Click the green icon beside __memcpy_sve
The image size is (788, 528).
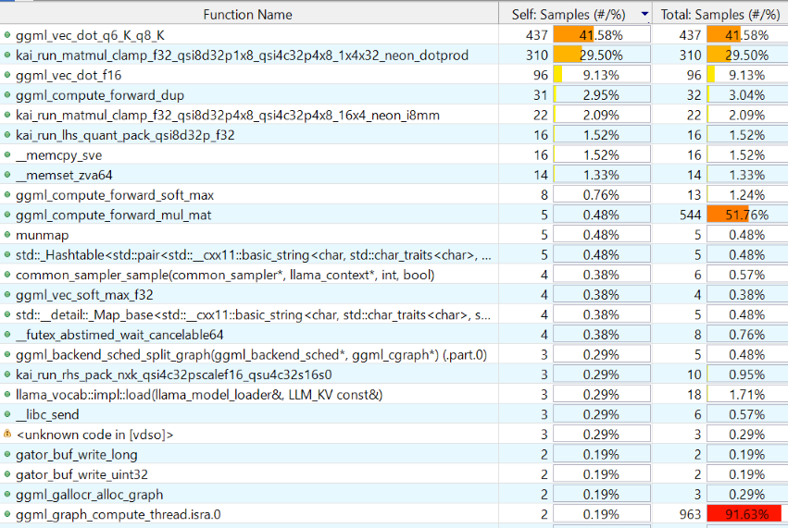(7, 155)
